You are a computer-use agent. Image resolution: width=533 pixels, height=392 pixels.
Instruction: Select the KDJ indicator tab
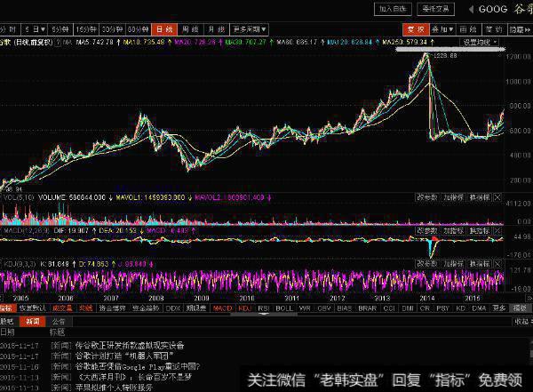(x=243, y=308)
